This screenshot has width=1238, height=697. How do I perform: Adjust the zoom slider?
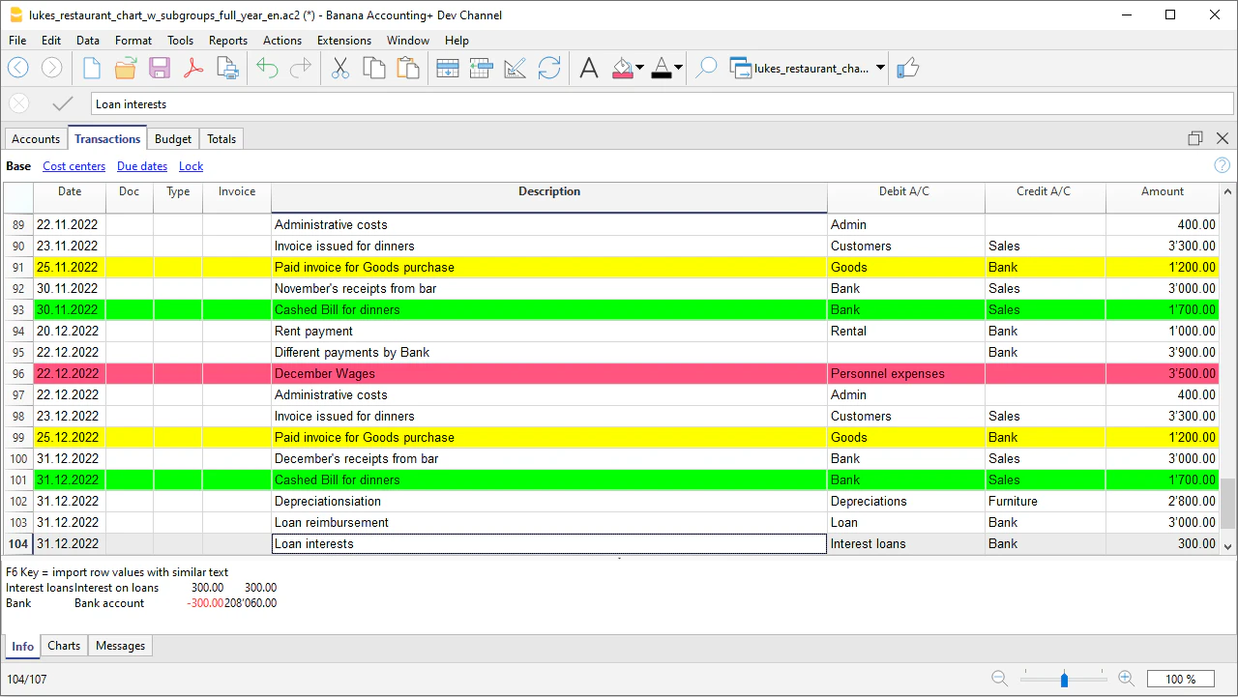click(x=1064, y=679)
